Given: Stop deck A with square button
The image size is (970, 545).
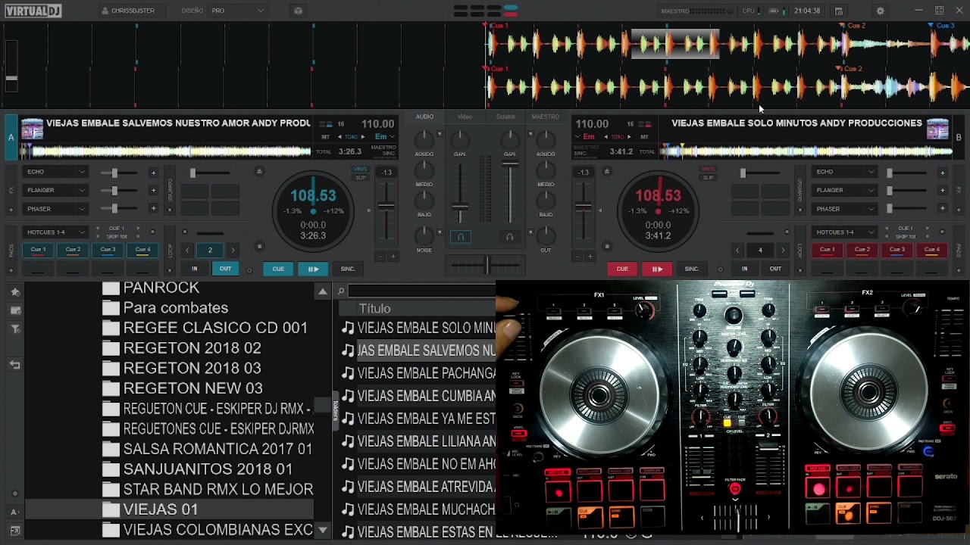Looking at the screenshot, I should click(x=259, y=246).
